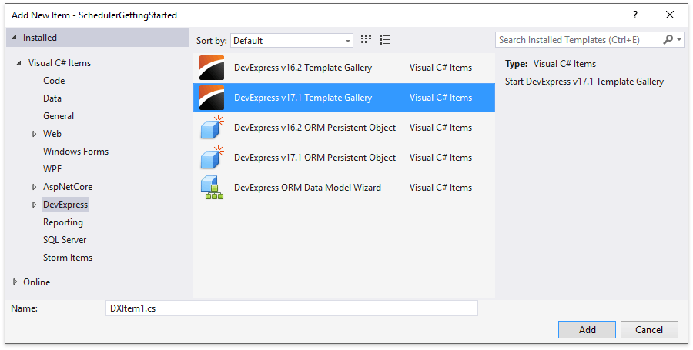Screen dimensions: 693x350
Task: Click the Name input field
Action: tap(292, 308)
